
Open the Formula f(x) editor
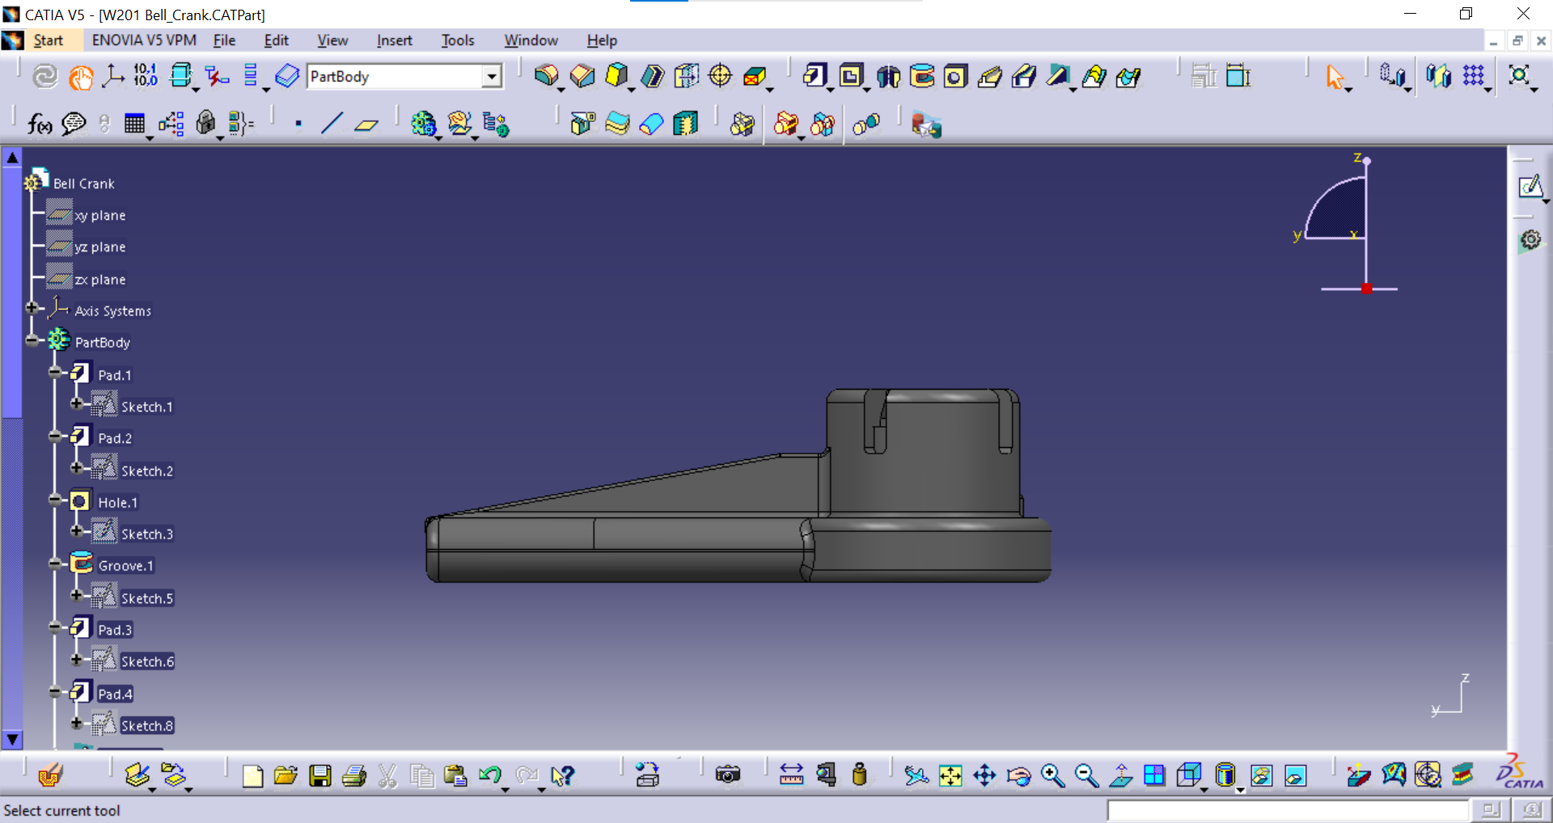click(x=40, y=124)
